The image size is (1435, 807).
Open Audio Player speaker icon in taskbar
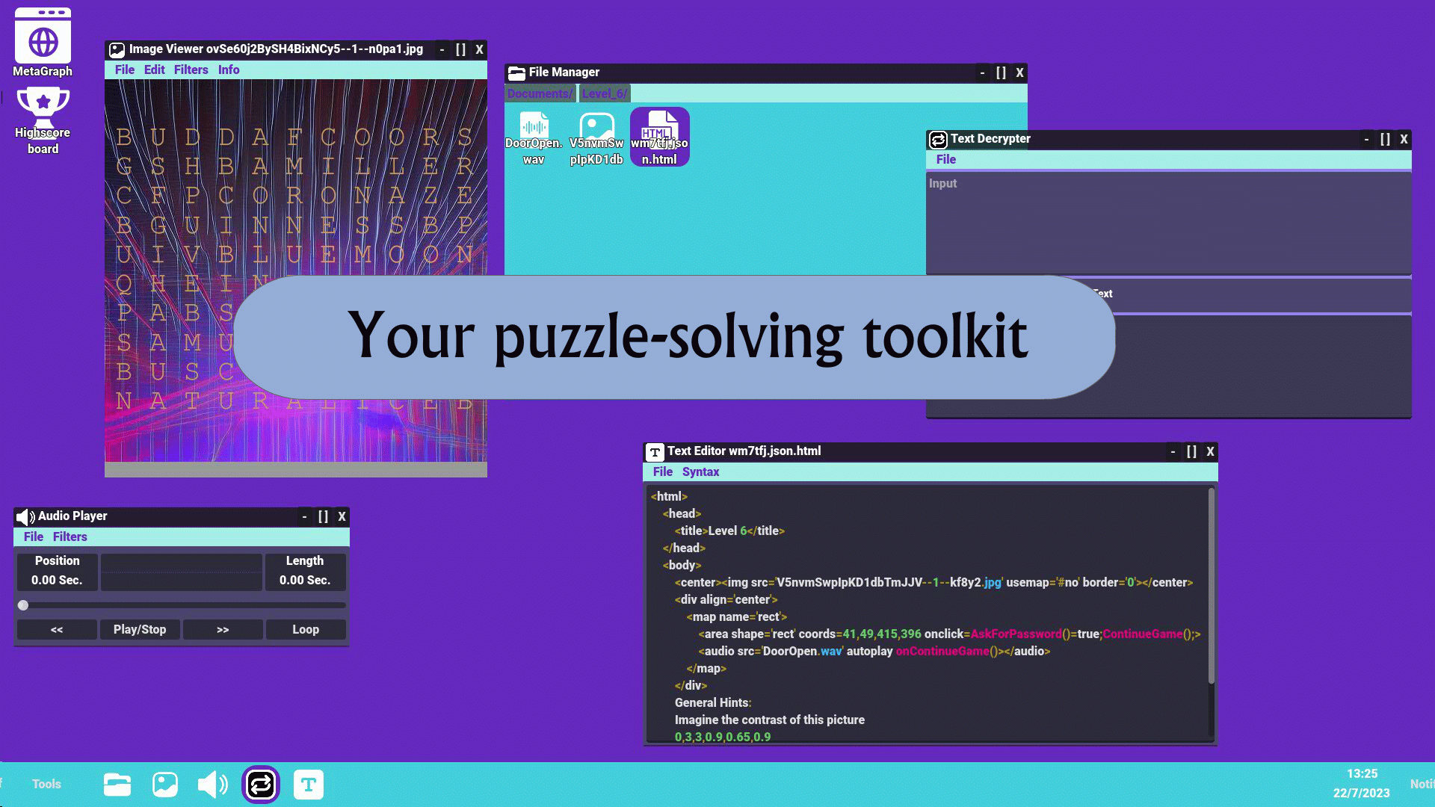click(212, 785)
